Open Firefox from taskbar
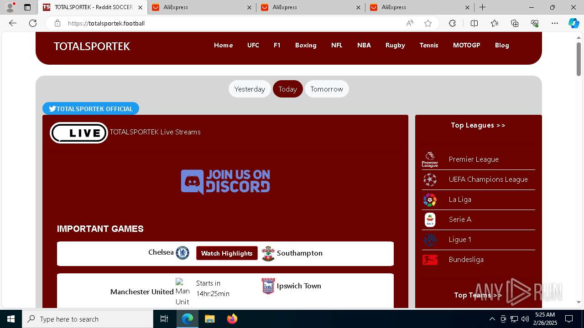 232,319
